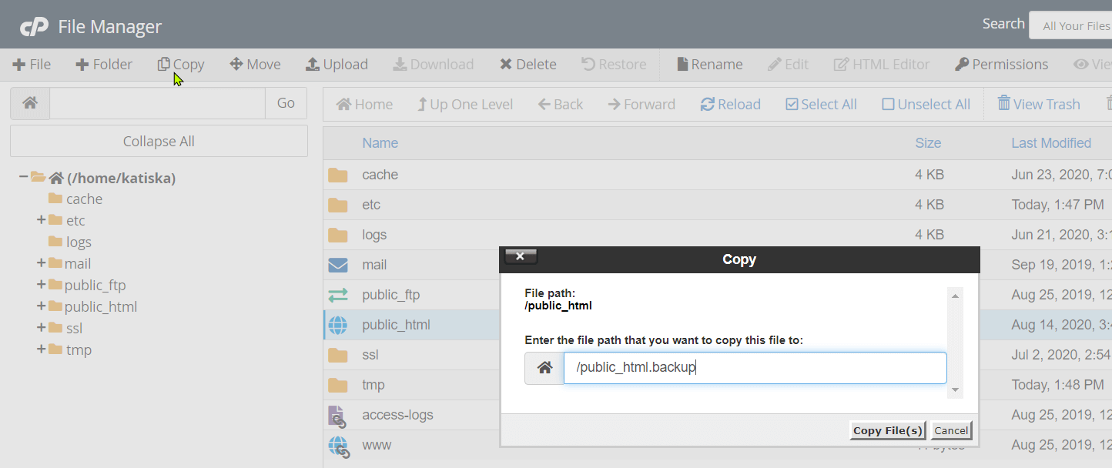
Task: Sort files by Name column
Action: tap(380, 143)
